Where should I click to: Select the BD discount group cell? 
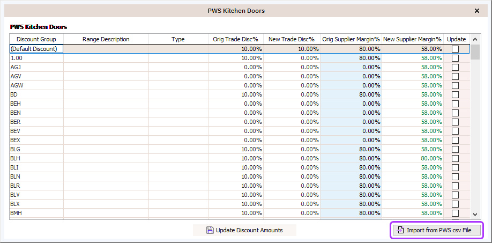[36, 94]
